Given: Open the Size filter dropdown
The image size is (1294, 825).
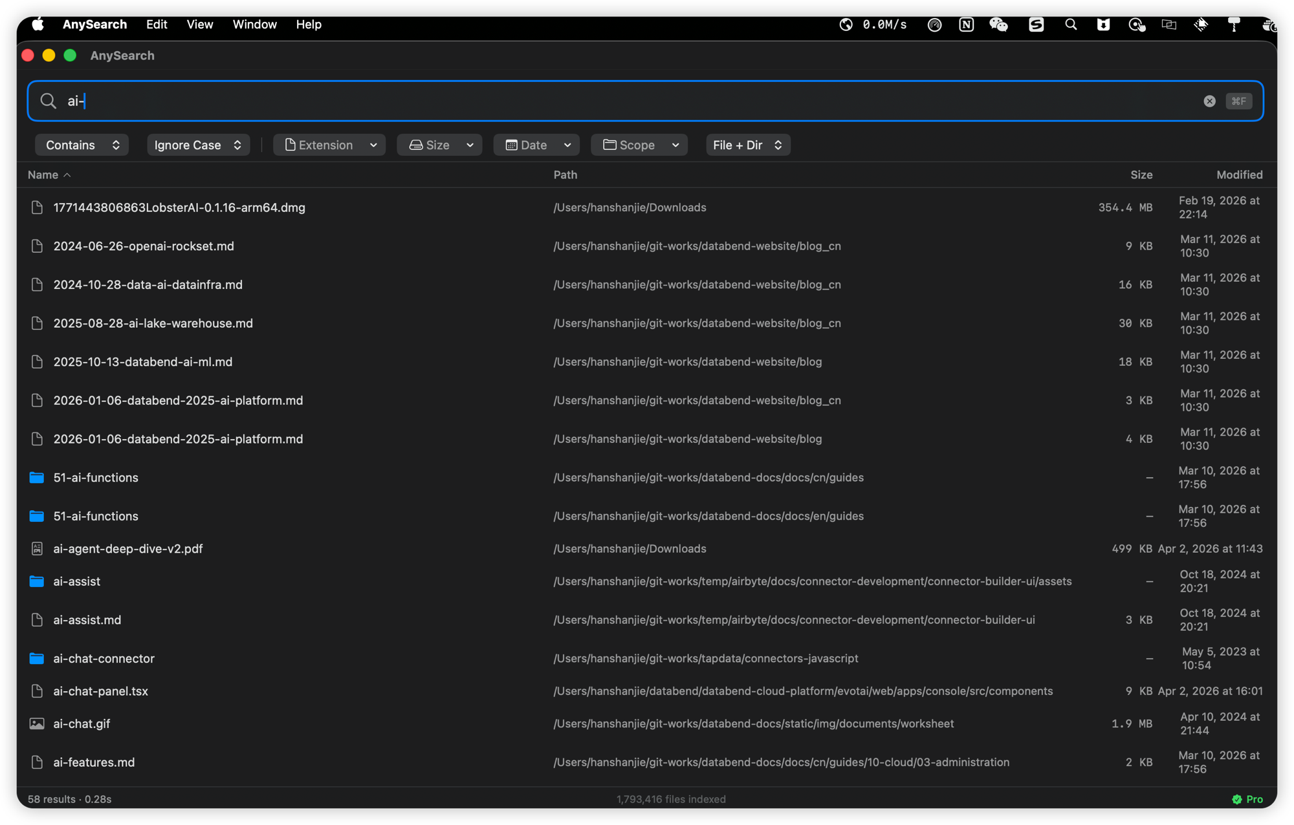Looking at the screenshot, I should (x=439, y=145).
